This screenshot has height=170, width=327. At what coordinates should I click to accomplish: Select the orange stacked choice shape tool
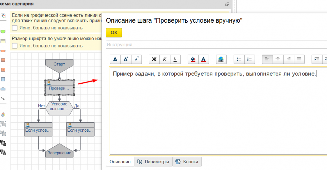(x=3, y=60)
